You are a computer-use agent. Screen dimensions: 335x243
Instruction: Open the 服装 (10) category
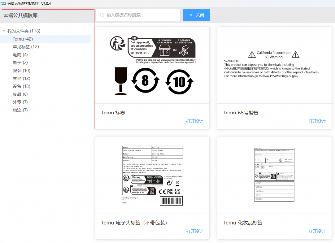(x=22, y=70)
